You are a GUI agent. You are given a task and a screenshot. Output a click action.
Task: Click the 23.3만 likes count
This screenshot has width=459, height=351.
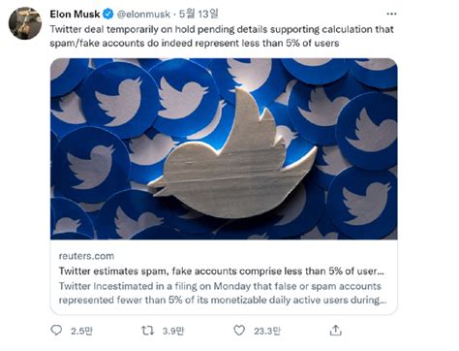267,331
